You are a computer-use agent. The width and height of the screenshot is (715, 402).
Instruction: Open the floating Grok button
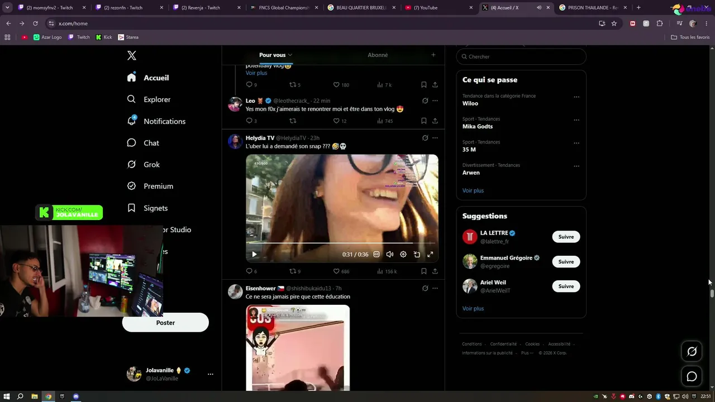tap(692, 352)
